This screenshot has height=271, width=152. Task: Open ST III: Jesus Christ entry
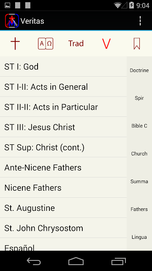[63, 127]
